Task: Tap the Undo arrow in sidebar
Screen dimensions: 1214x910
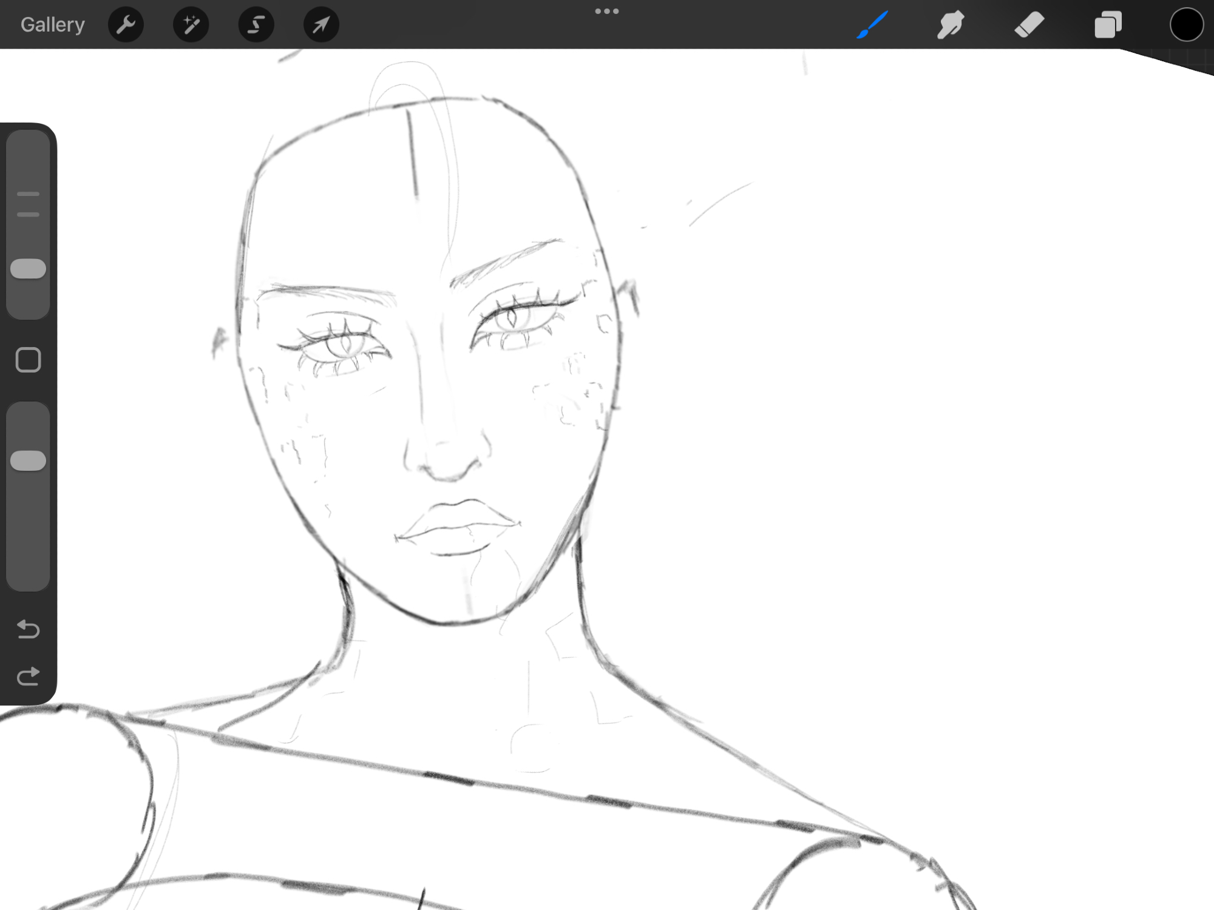Action: coord(28,629)
